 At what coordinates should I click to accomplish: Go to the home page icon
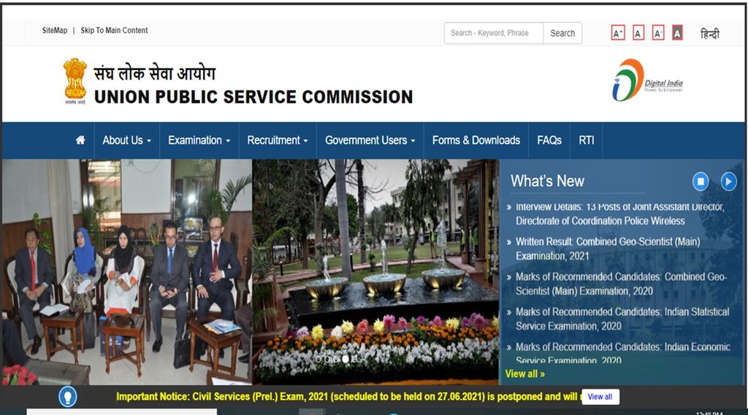[x=80, y=140]
